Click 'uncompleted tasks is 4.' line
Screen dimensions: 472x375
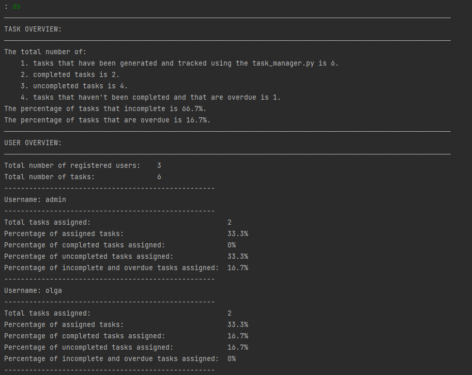(74, 86)
